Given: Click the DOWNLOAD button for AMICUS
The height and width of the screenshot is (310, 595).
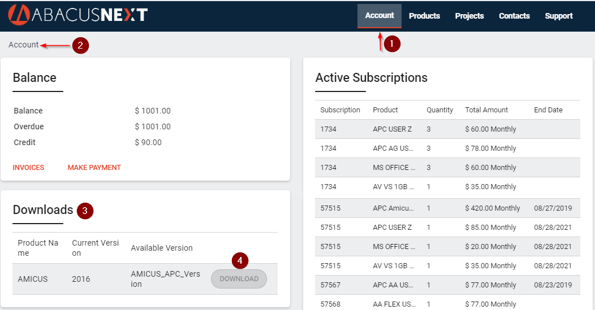Looking at the screenshot, I should (239, 279).
